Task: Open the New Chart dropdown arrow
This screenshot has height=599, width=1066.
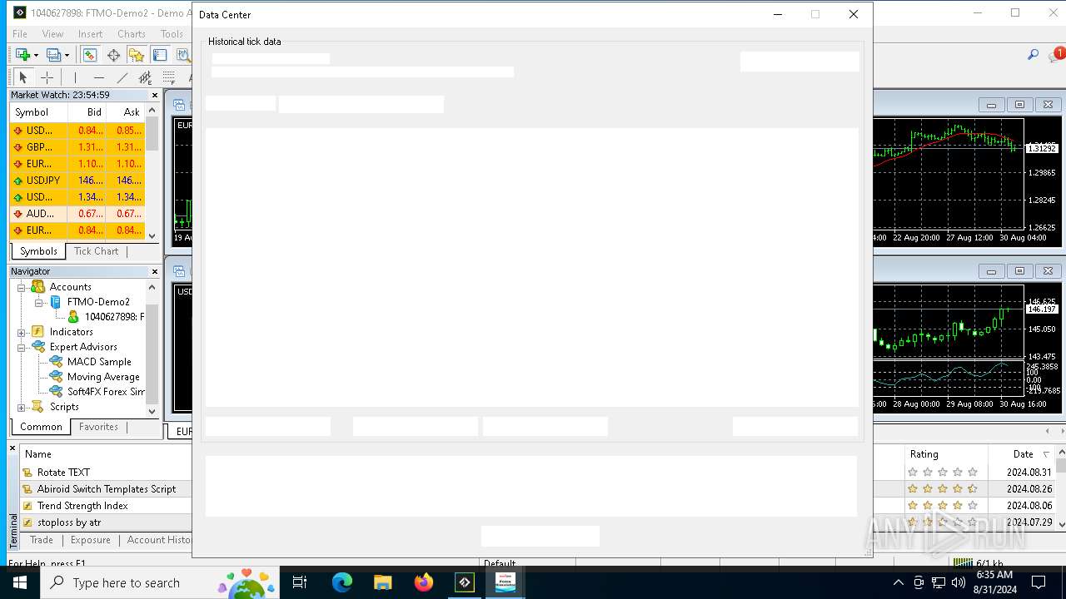Action: (36, 55)
